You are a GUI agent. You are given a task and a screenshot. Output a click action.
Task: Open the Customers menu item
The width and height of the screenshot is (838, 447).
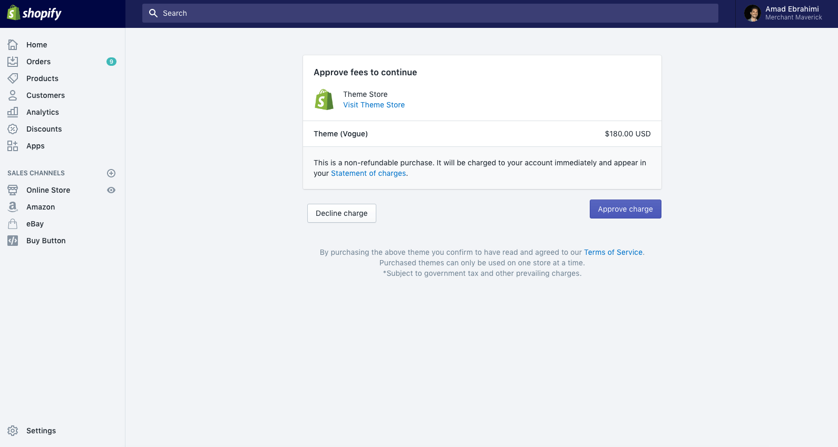coord(45,95)
